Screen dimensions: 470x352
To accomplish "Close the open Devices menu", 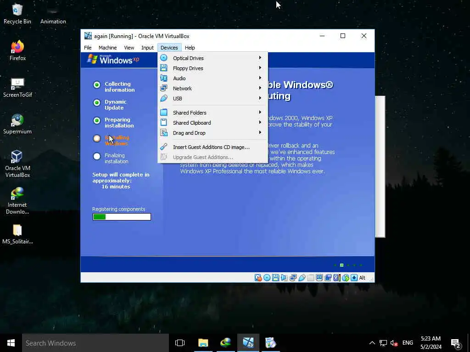I will (x=169, y=48).
